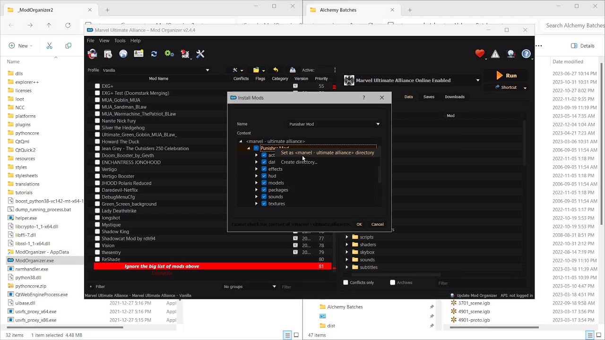Click the Update globe icon
Image resolution: width=605 pixels, height=340 pixels.
tap(511, 54)
